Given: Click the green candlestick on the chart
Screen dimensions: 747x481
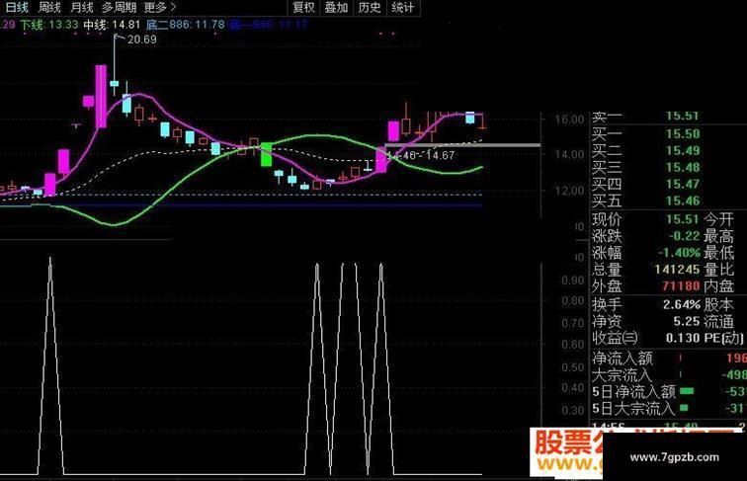Looking at the screenshot, I should (267, 154).
